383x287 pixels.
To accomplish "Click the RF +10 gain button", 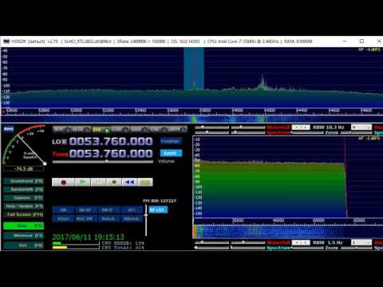I will point(158,210).
